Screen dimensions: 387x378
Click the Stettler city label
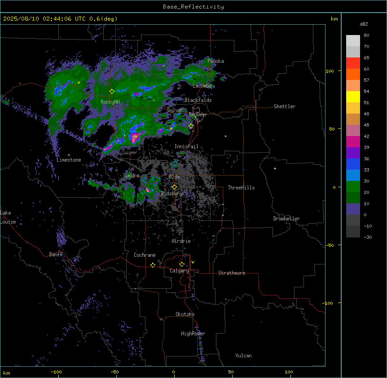click(x=285, y=106)
